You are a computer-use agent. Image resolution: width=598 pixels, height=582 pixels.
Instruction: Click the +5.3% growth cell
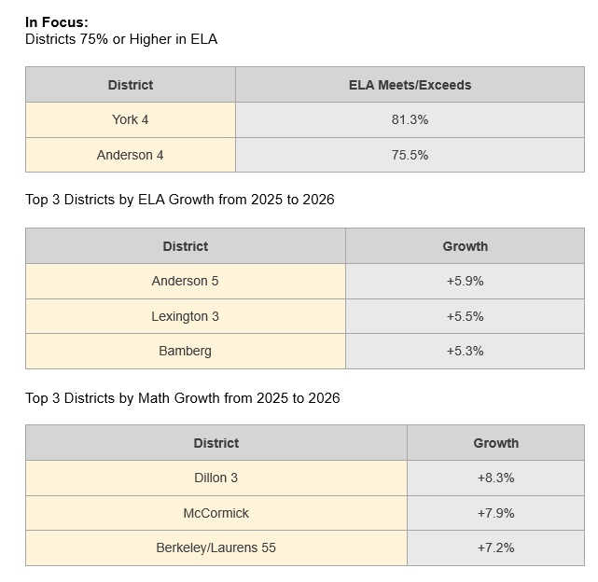465,351
